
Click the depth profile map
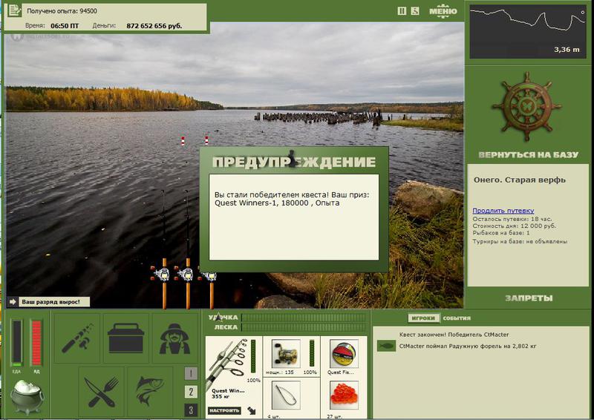tap(527, 32)
